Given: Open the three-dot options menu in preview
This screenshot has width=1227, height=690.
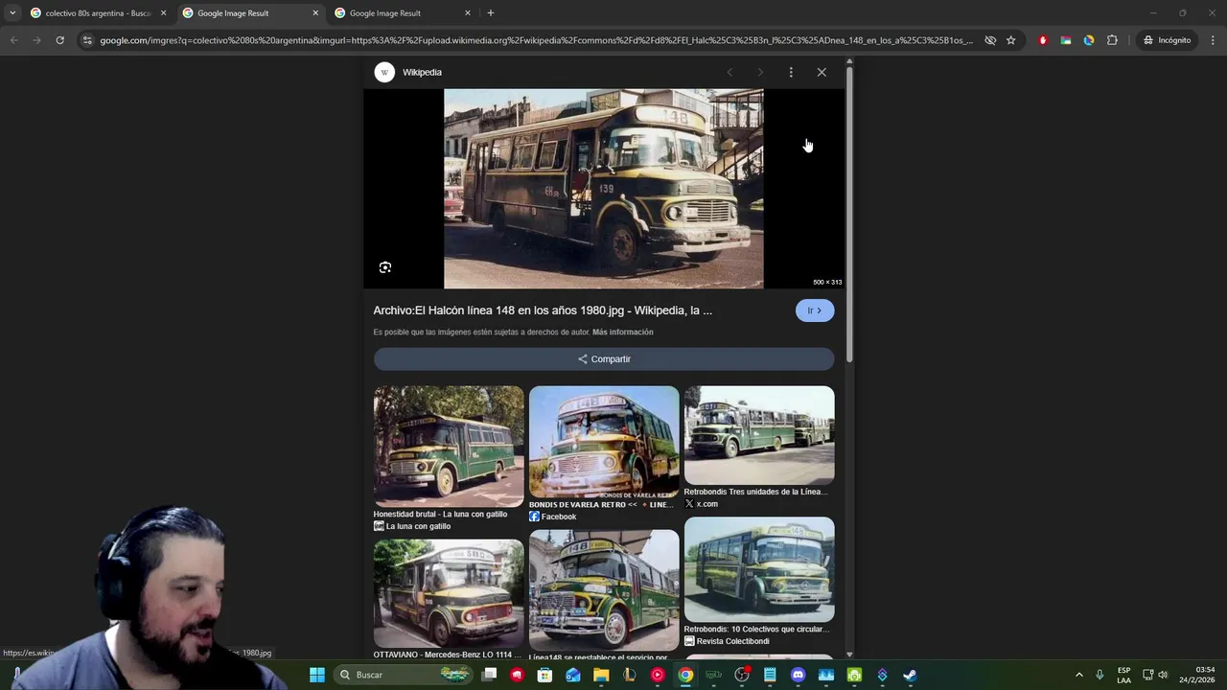Looking at the screenshot, I should click(x=791, y=72).
